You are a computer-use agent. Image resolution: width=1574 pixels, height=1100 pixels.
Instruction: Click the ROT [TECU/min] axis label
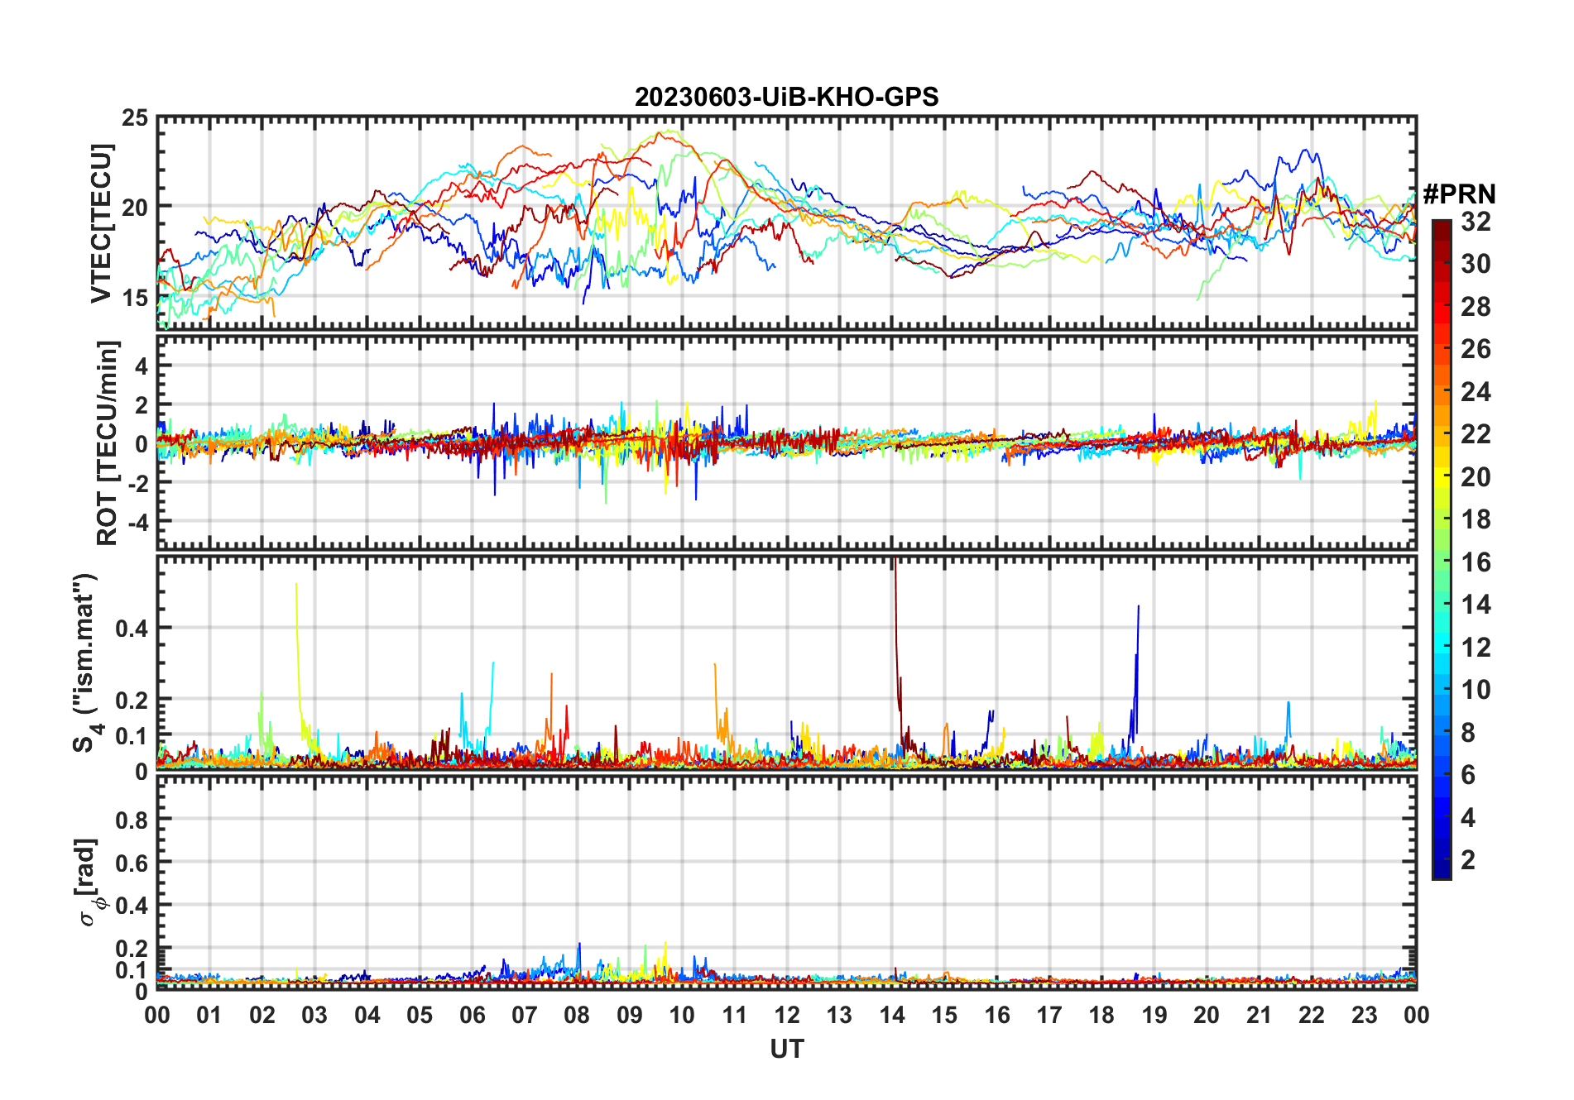point(108,442)
